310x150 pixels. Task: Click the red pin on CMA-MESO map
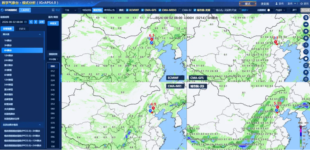(153, 108)
